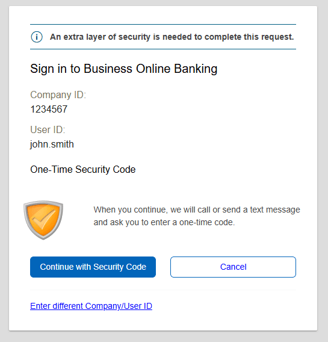Click the blue info circle icon
This screenshot has height=342, width=328.
[37, 37]
